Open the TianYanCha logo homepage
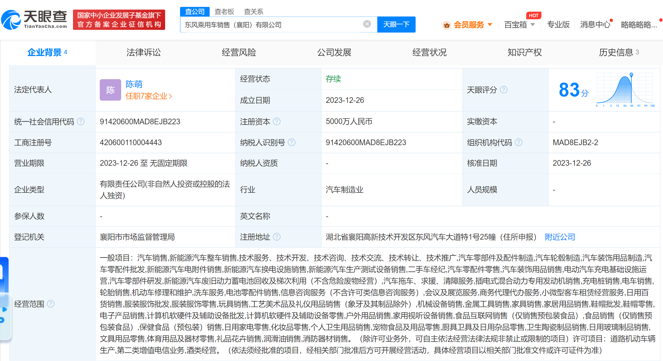Viewport: 663px width, 361px height. (x=34, y=20)
